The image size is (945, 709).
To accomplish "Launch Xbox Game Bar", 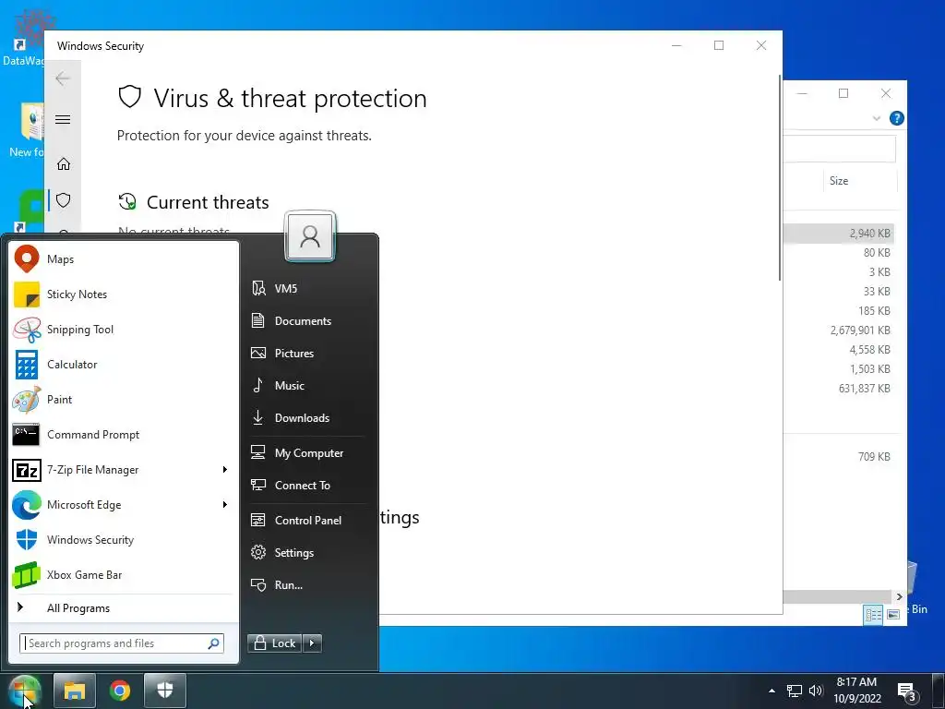I will point(124,574).
